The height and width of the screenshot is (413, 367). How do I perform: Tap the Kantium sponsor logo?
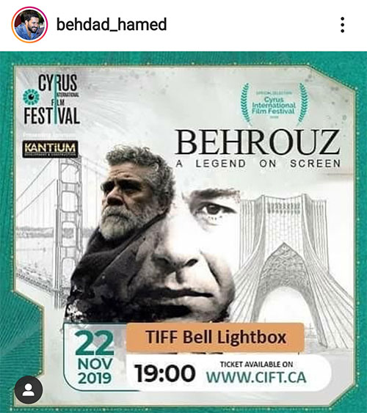[x=50, y=149]
